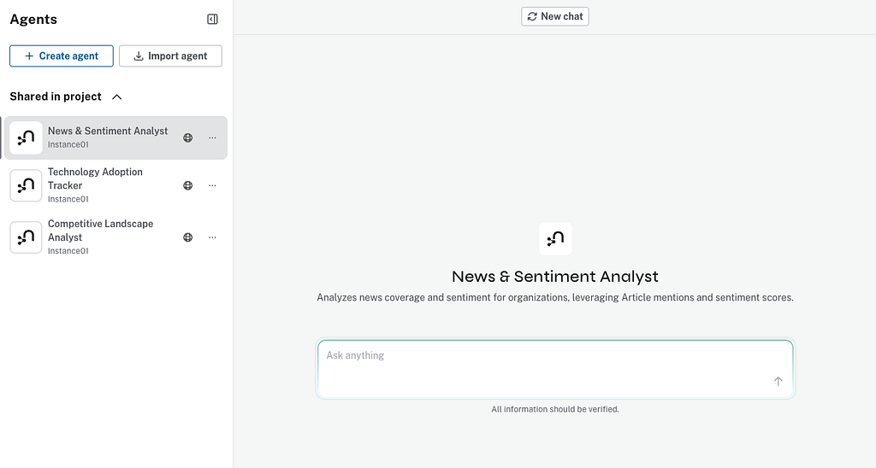Select the News & Sentiment Analyst agent
The image size is (876, 468).
115,137
